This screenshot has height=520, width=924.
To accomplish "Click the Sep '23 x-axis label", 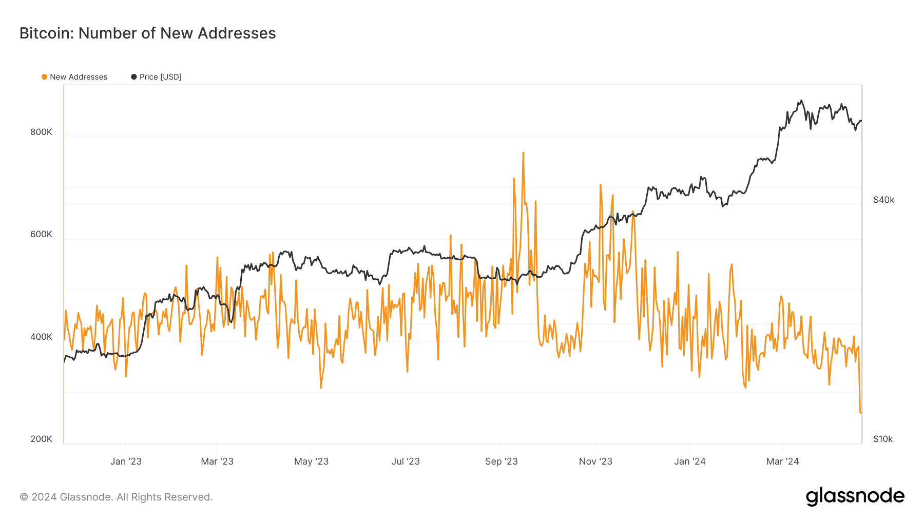I will 502,461.
